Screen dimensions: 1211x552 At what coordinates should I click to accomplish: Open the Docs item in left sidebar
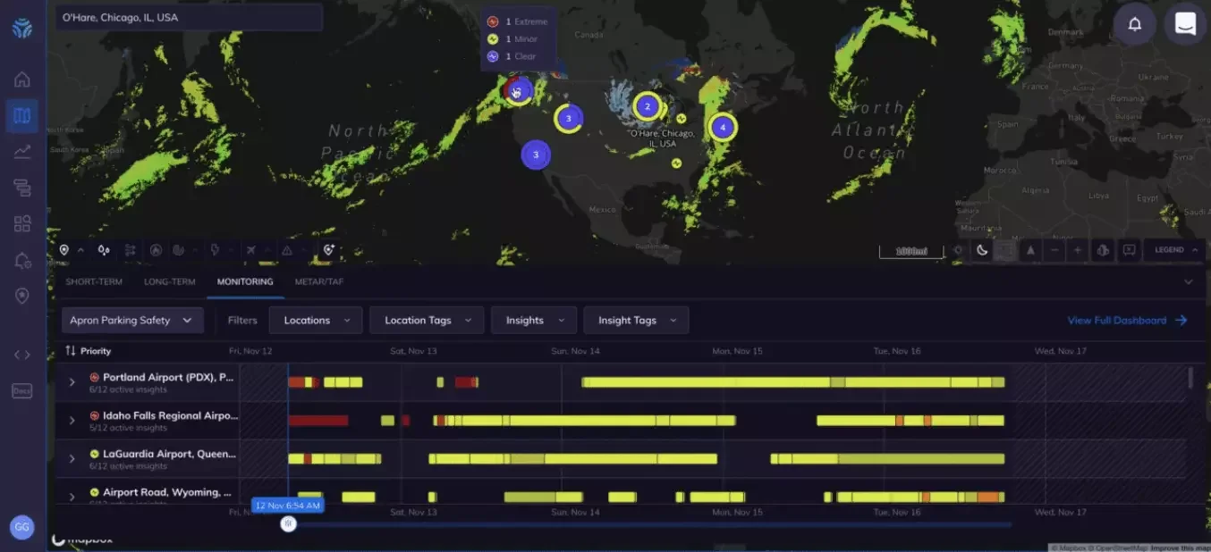pyautogui.click(x=21, y=390)
